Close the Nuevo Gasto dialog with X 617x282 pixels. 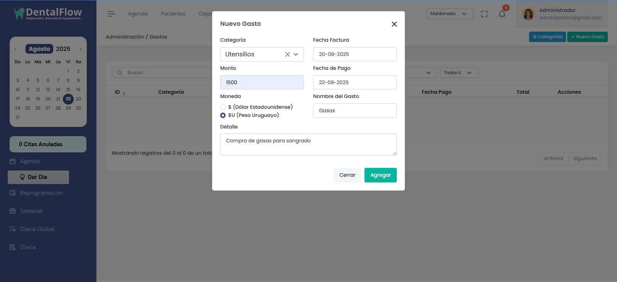[x=394, y=24]
